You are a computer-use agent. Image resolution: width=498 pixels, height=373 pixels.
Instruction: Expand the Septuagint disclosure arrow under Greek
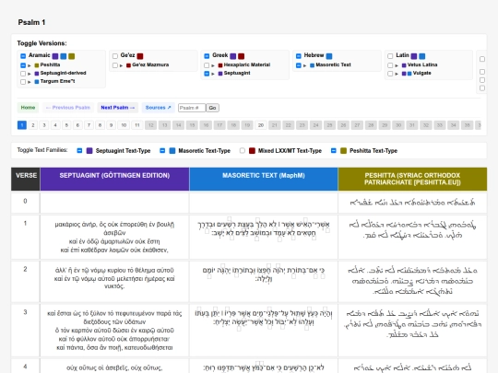[213, 74]
